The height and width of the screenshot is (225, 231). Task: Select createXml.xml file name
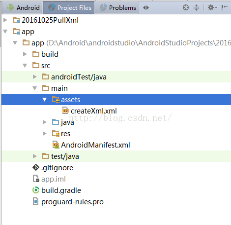pos(94,111)
